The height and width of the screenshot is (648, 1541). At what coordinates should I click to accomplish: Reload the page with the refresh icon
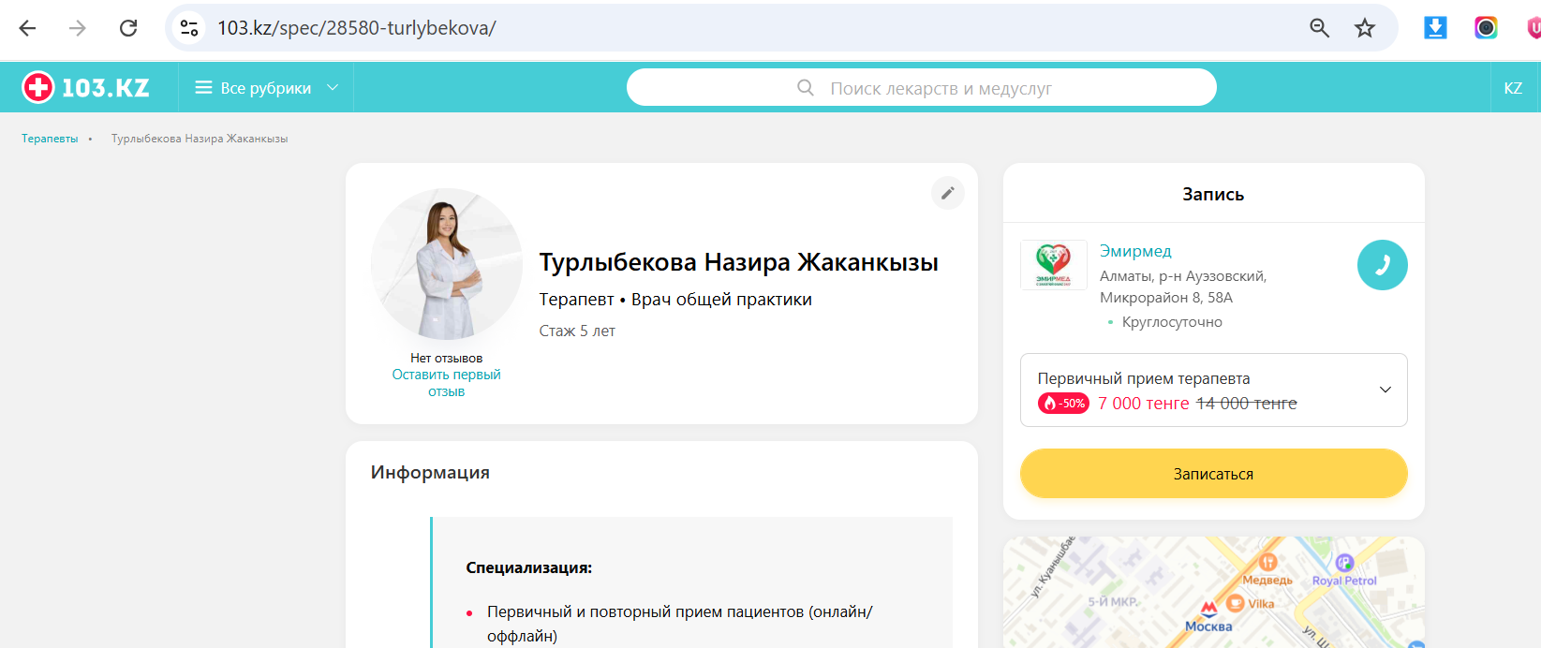(128, 28)
